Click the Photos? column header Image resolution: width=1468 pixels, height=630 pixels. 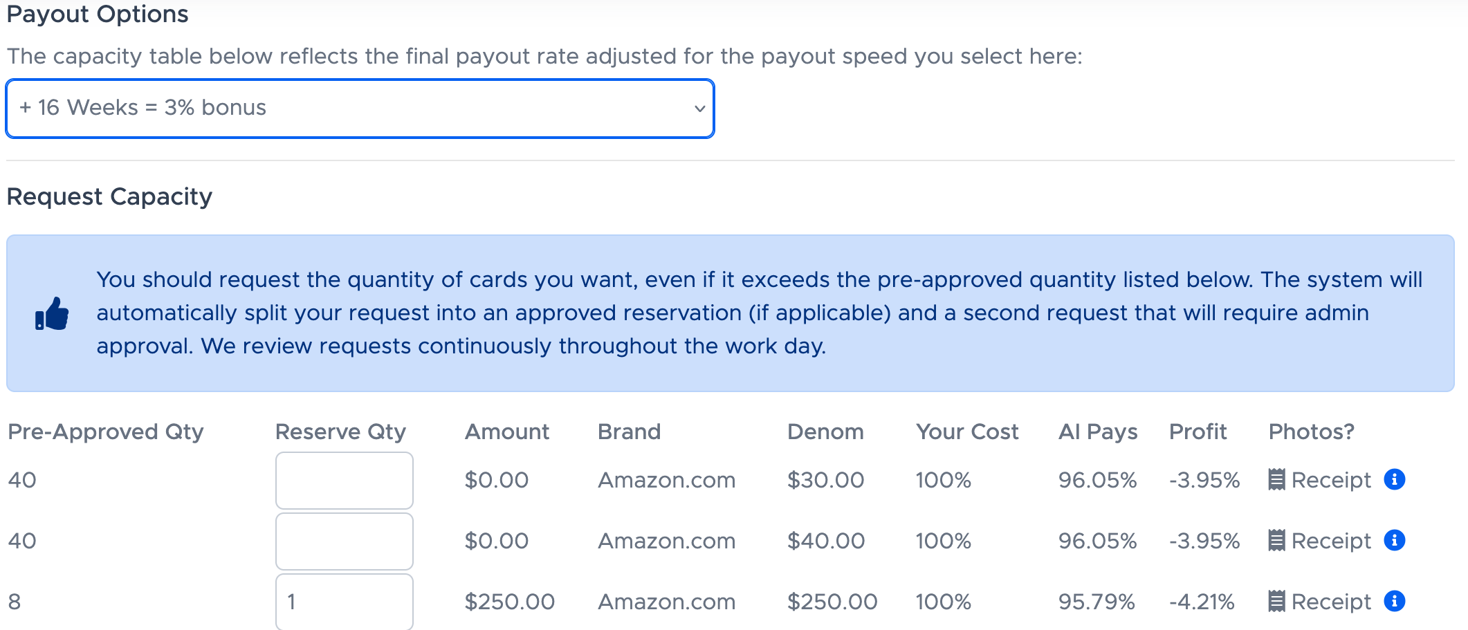1311,432
